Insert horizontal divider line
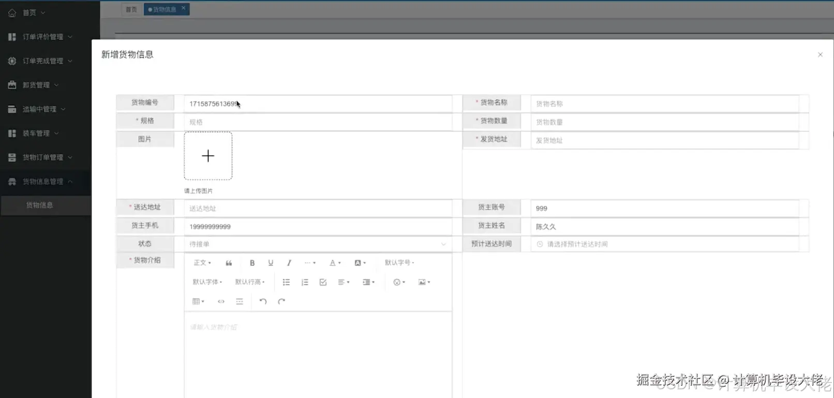Screen dimensions: 834x398 click(240, 301)
